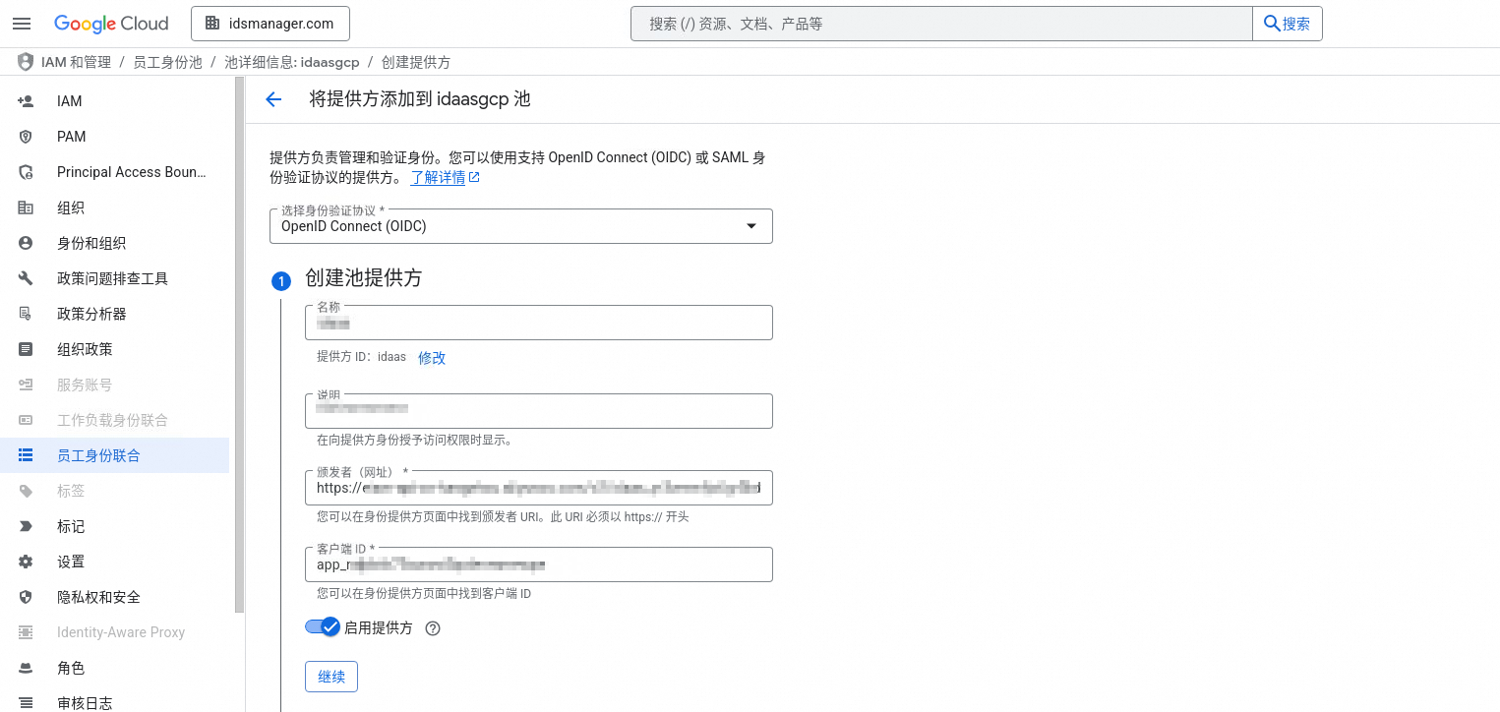The width and height of the screenshot is (1500, 712).
Task: Toggle the 启用提供方 switch
Action: (x=323, y=626)
